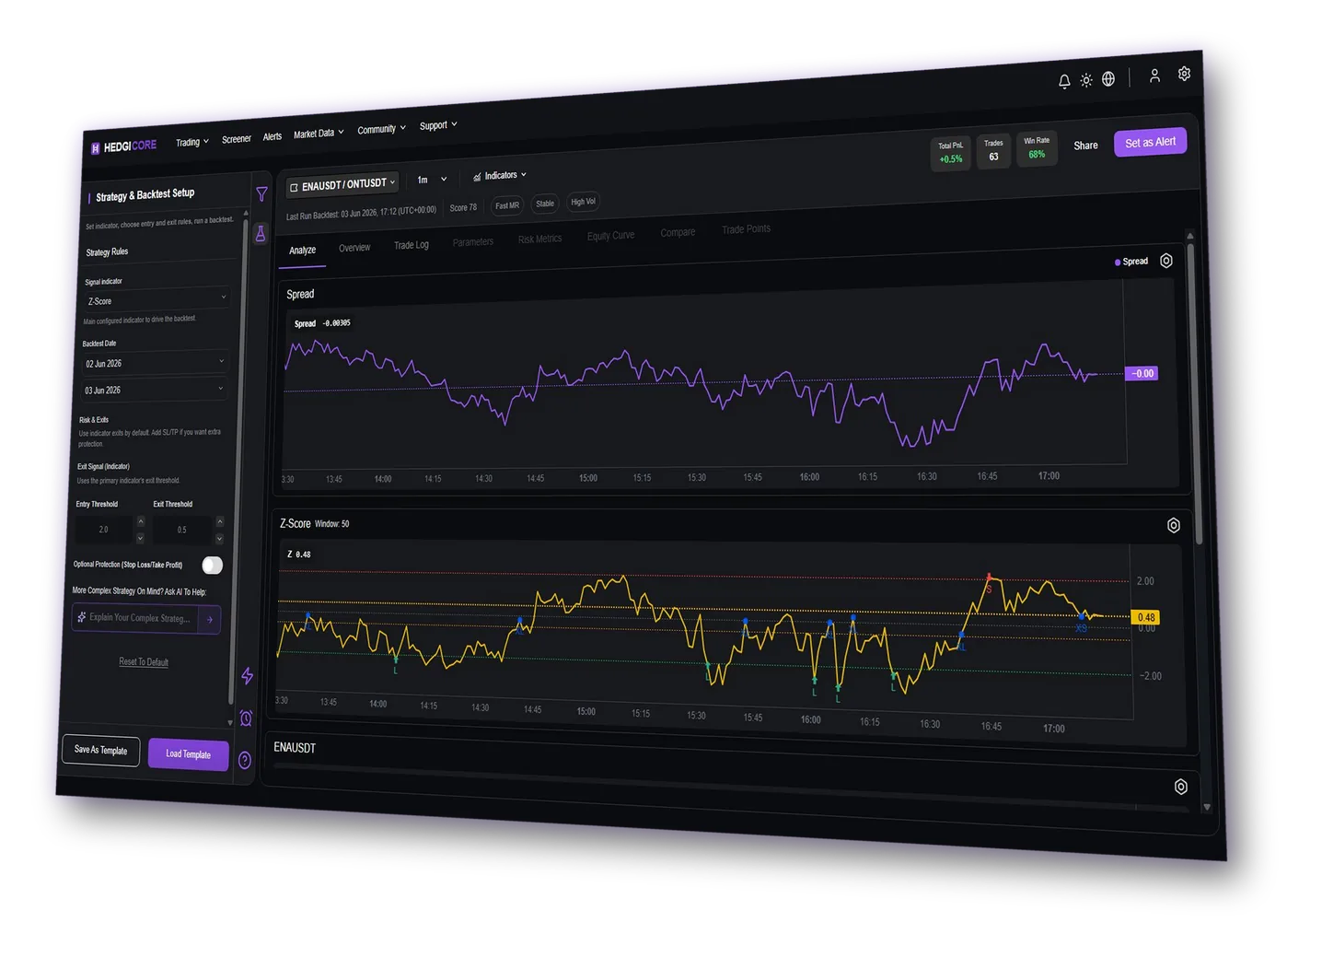
Task: Open the ENAUSDT / ONTUSDT pair selector
Action: 342,185
